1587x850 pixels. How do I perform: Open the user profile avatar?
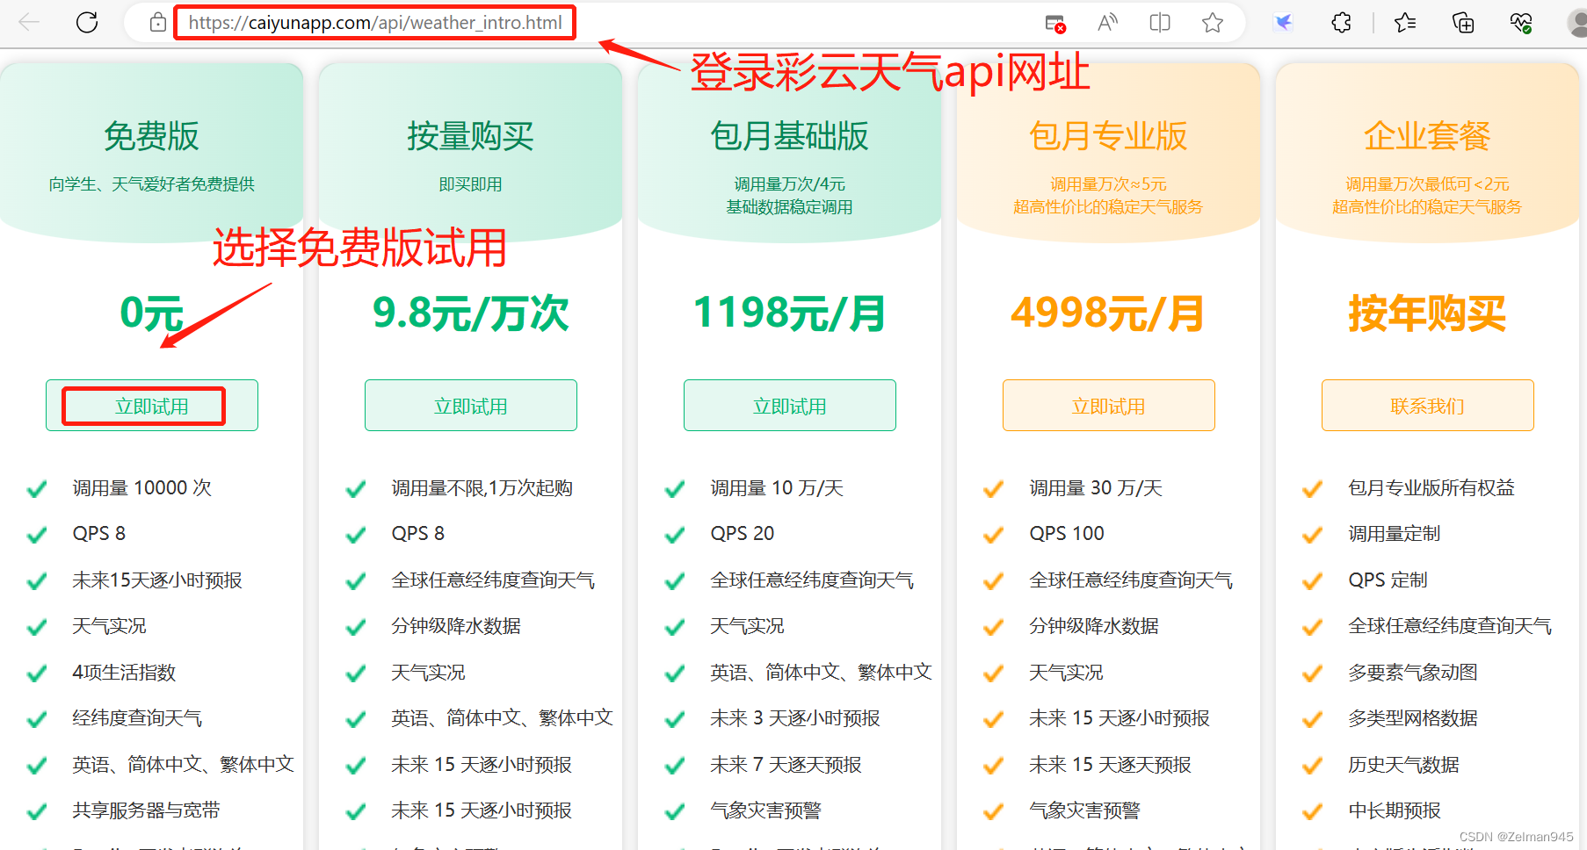coord(1577,23)
